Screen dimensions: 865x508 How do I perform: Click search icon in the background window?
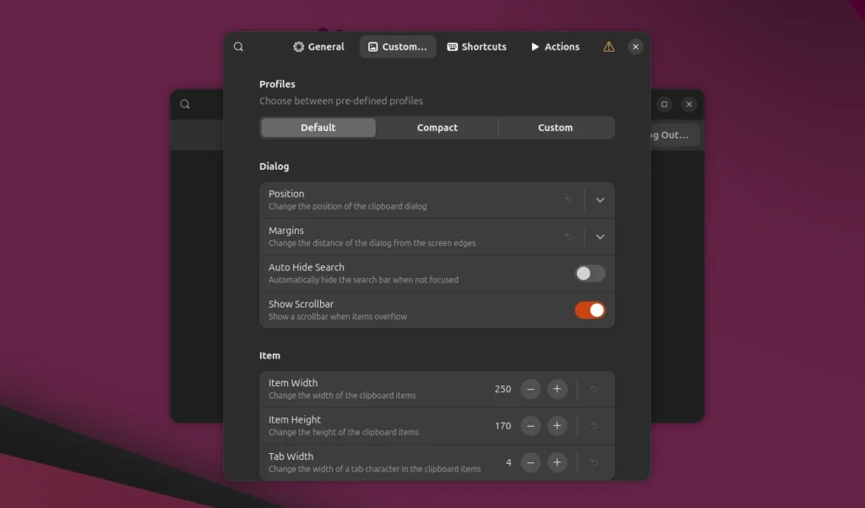(185, 105)
